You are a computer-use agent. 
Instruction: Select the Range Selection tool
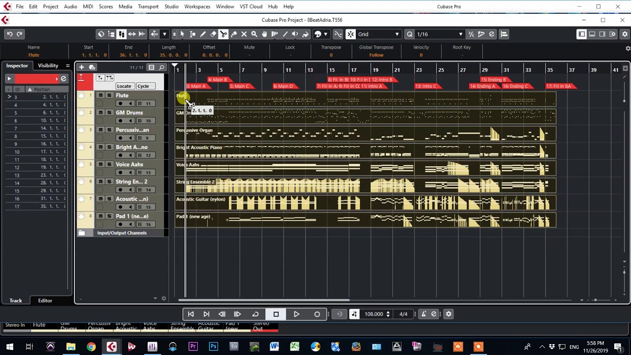click(192, 34)
